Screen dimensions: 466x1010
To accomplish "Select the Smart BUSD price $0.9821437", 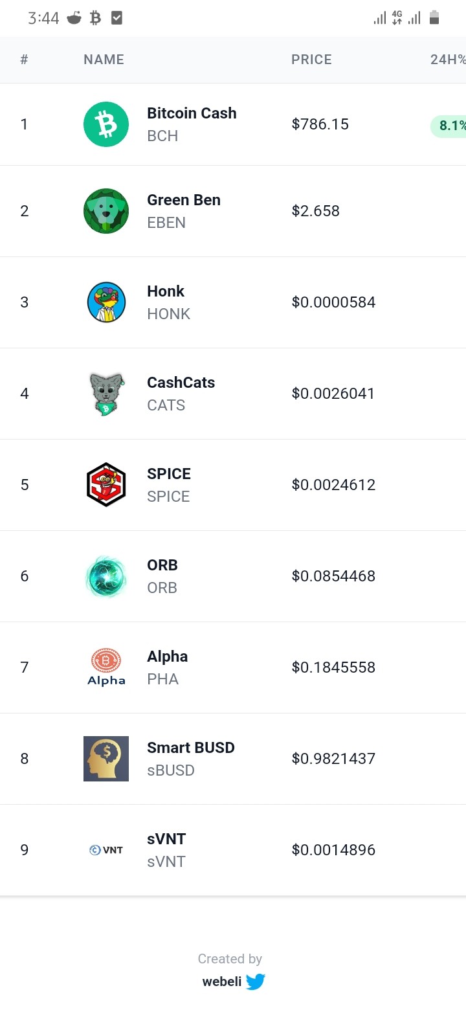I will (333, 759).
